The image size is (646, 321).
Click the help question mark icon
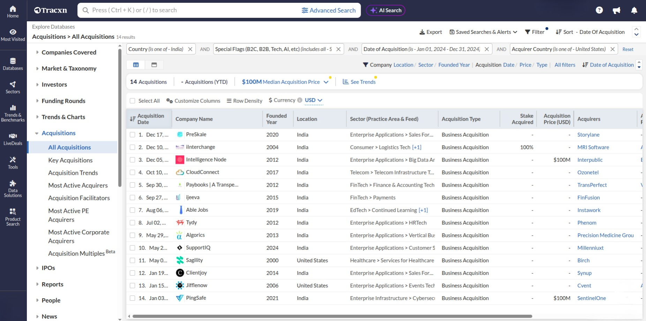pyautogui.click(x=600, y=10)
